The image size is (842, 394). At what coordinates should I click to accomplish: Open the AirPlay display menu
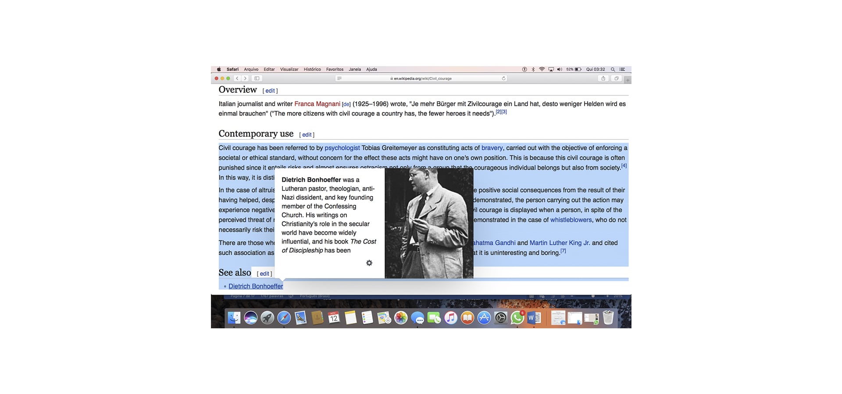click(x=551, y=69)
